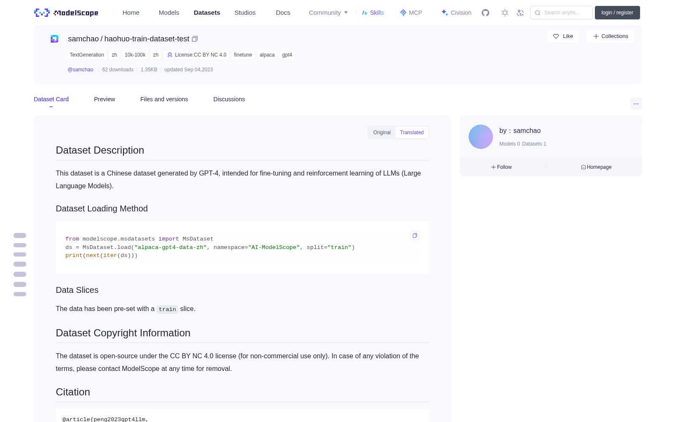The width and height of the screenshot is (676, 422).
Task: Switch to the Dataset Card tab
Action: [51, 99]
